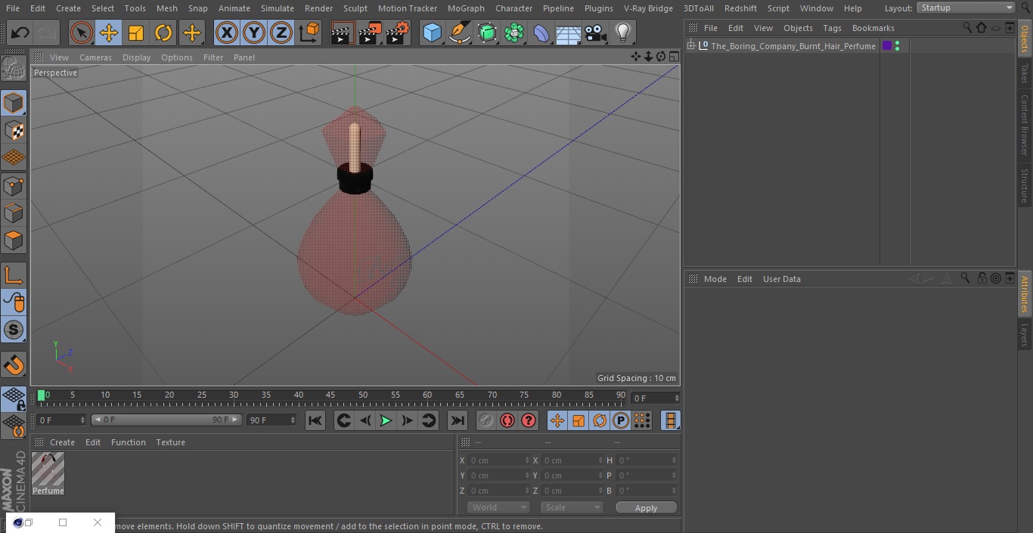
Task: Toggle Z axis lock
Action: point(281,33)
